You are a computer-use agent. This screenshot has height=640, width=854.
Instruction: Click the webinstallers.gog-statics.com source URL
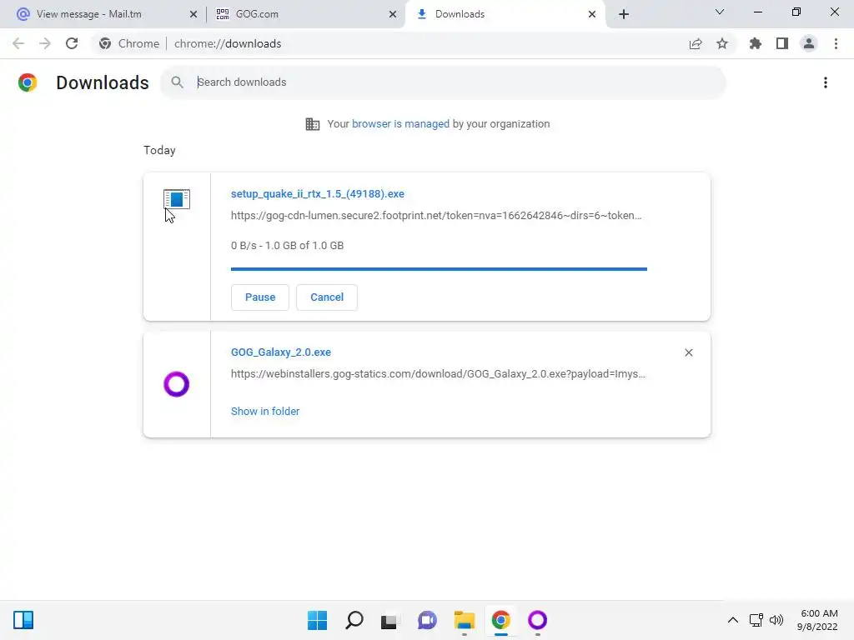point(439,374)
